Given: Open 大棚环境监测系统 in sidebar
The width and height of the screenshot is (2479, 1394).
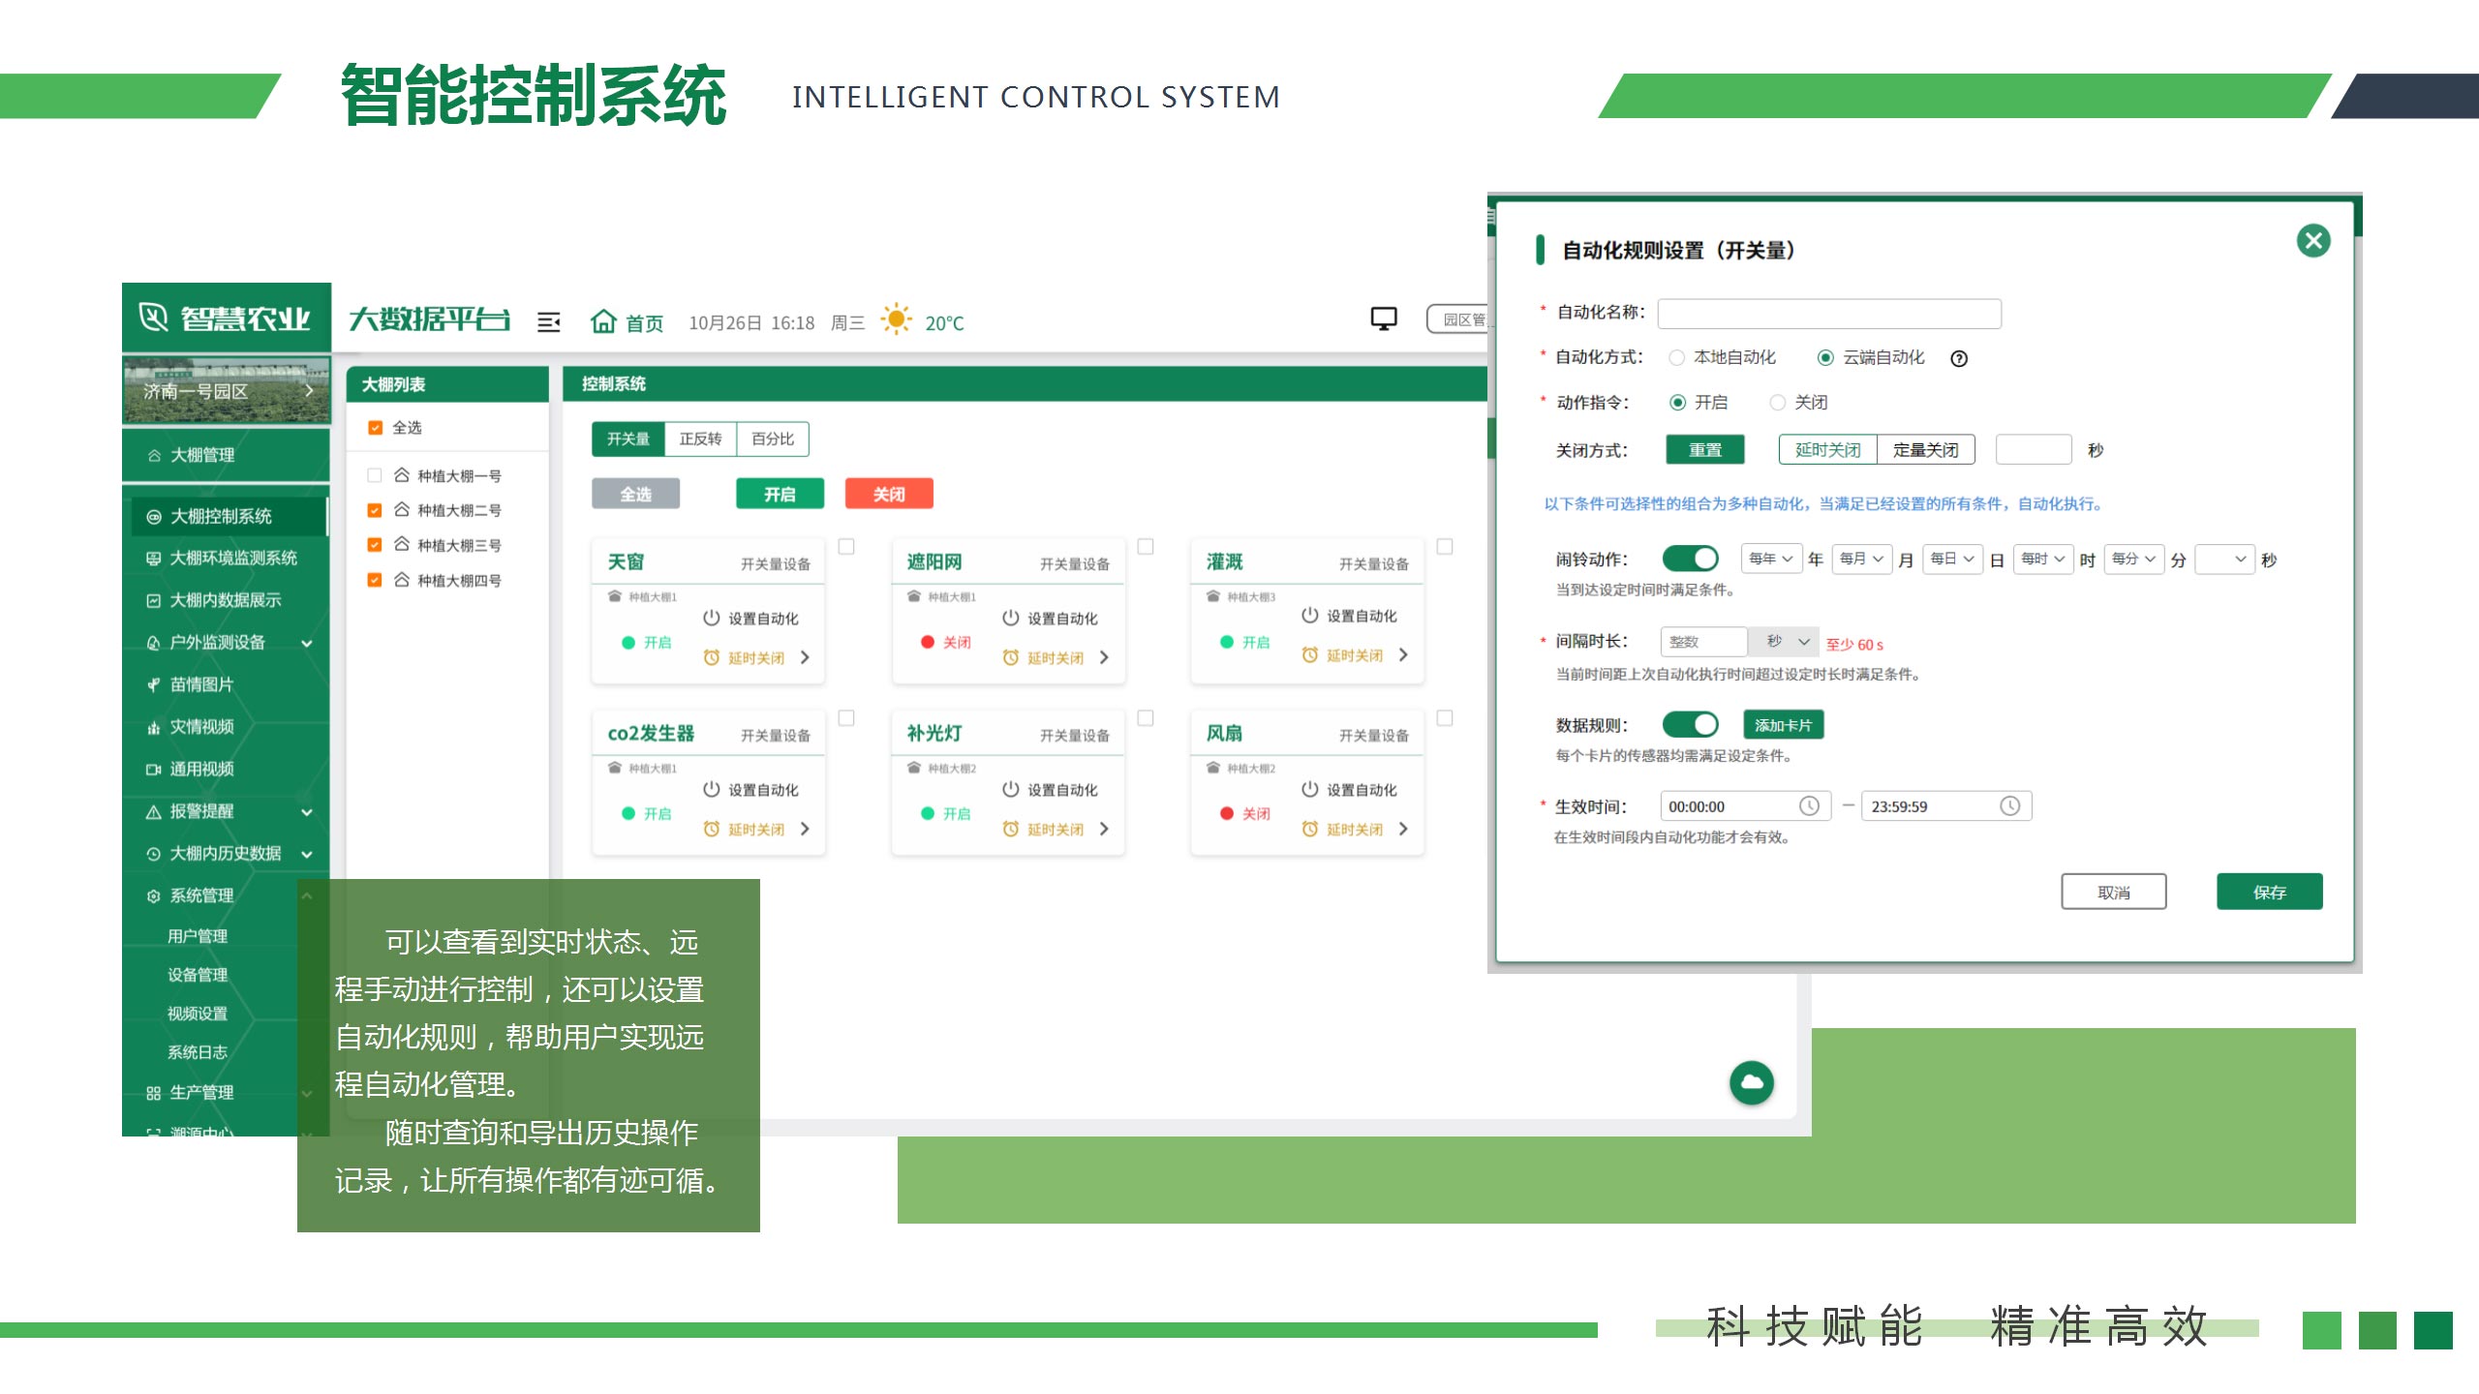Looking at the screenshot, I should [232, 558].
